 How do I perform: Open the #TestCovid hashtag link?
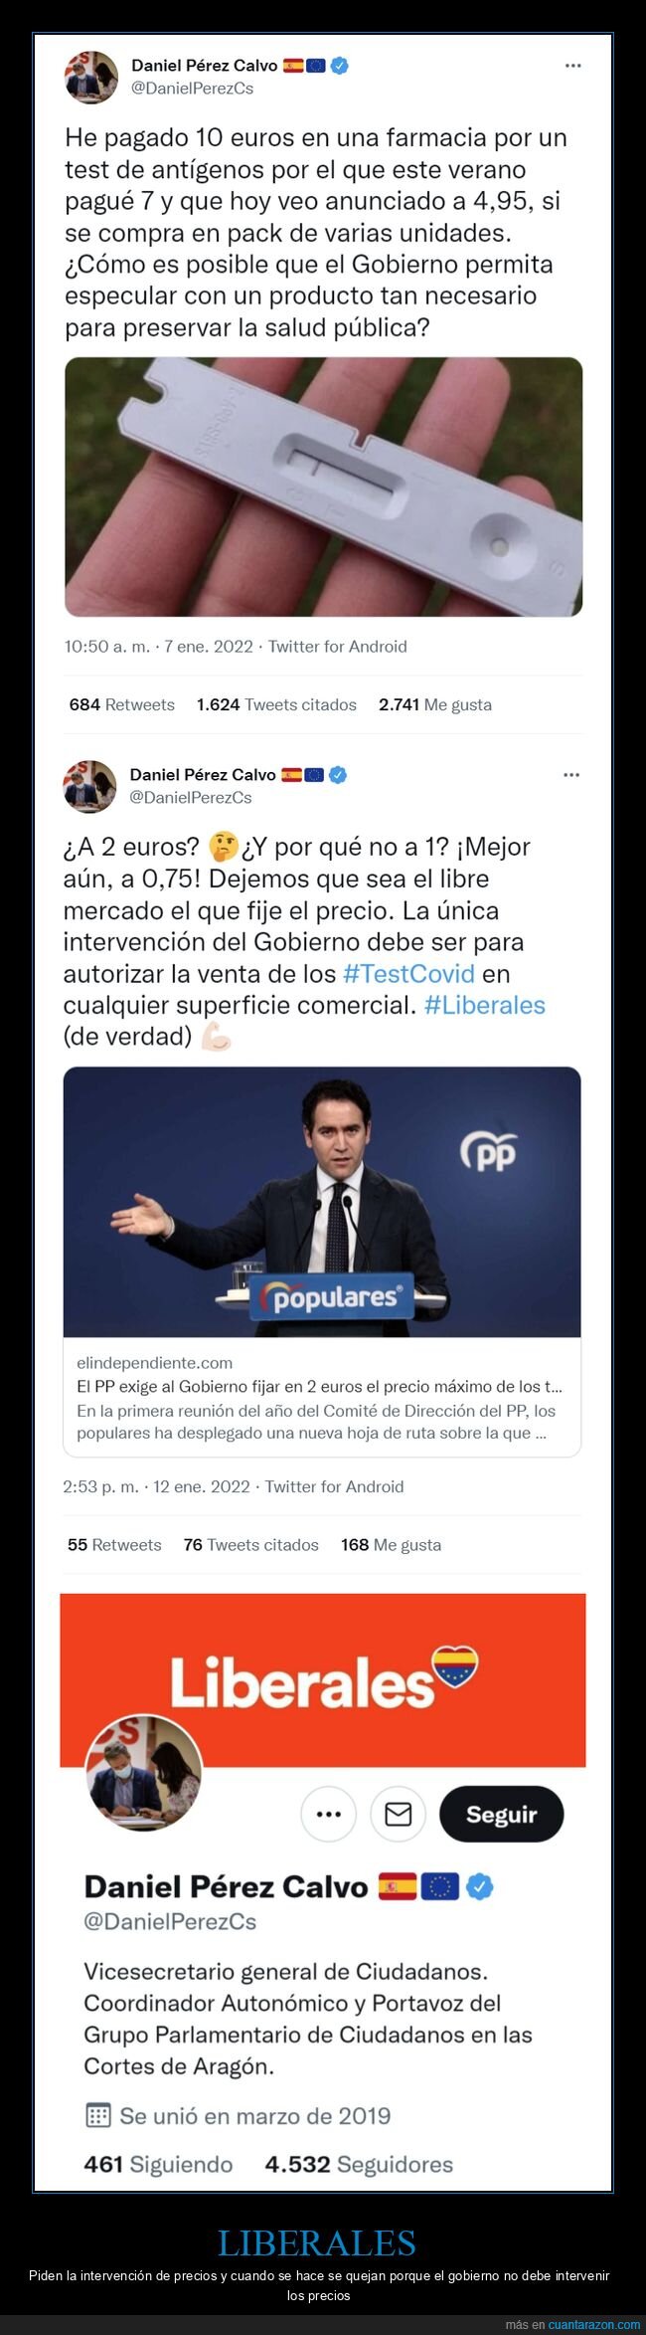(408, 973)
